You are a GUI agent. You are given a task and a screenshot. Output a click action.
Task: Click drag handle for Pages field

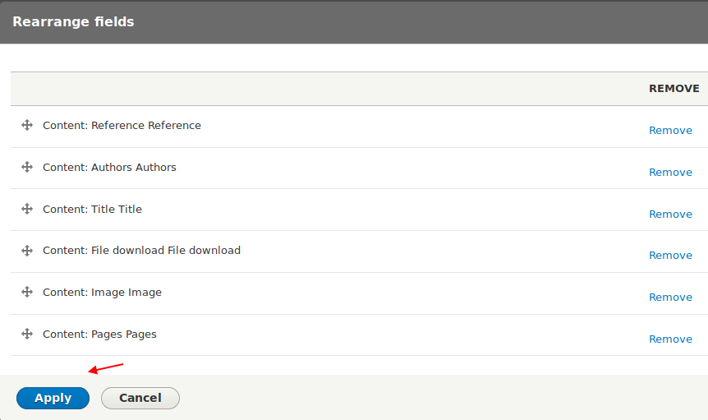point(27,334)
